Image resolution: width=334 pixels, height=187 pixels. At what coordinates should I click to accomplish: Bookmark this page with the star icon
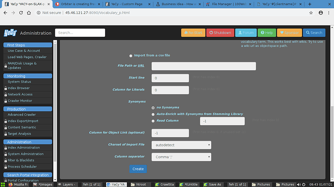[311, 13]
